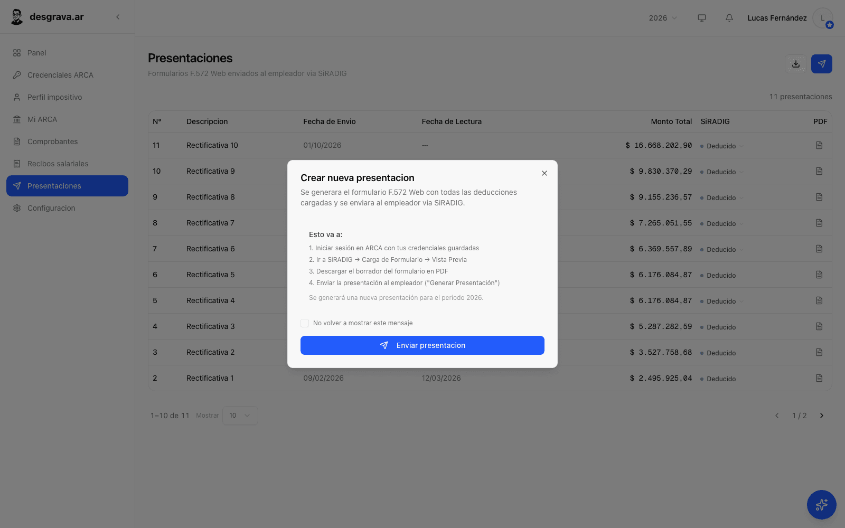Screen dimensions: 845x528
Task: Open the Mostrar 10 rows dropdown
Action: tap(240, 416)
